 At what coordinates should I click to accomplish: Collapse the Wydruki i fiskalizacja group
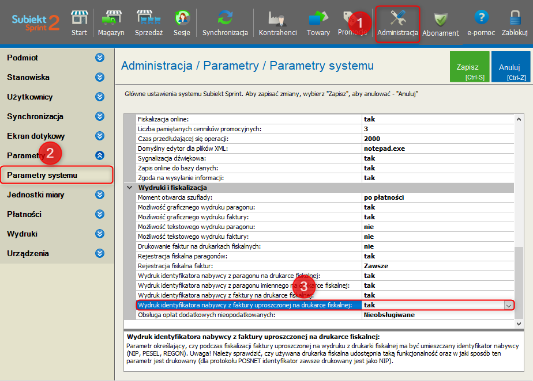point(129,188)
